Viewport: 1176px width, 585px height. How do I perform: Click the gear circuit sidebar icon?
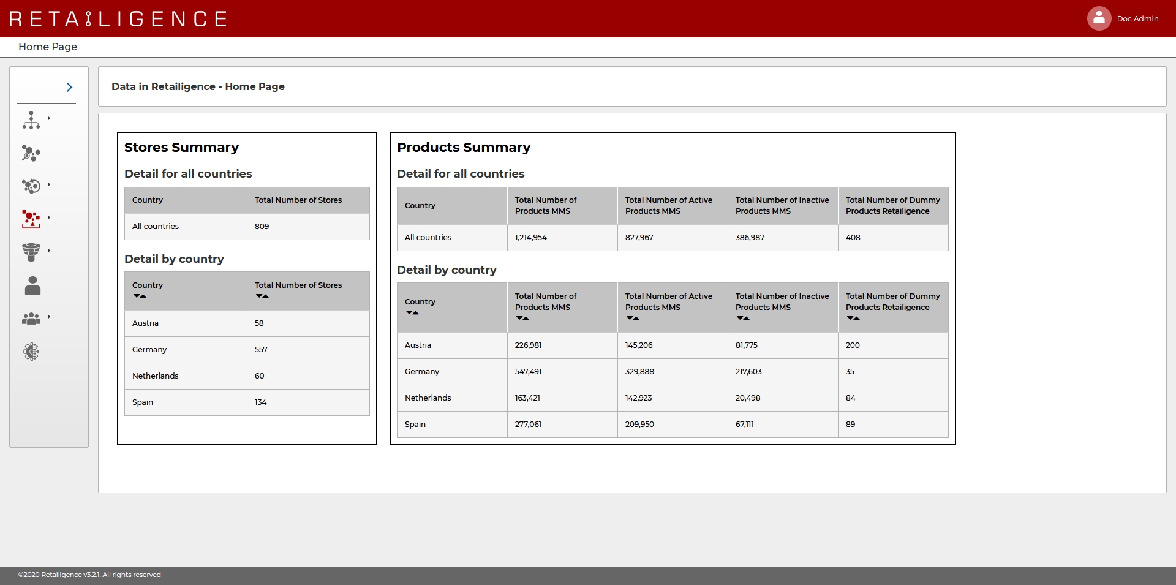[31, 352]
